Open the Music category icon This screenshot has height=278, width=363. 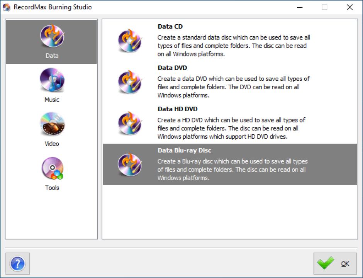click(52, 80)
